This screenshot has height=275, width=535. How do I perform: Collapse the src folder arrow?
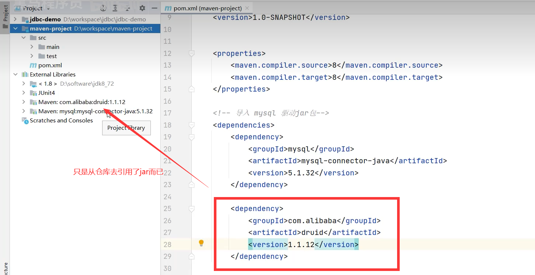(24, 37)
